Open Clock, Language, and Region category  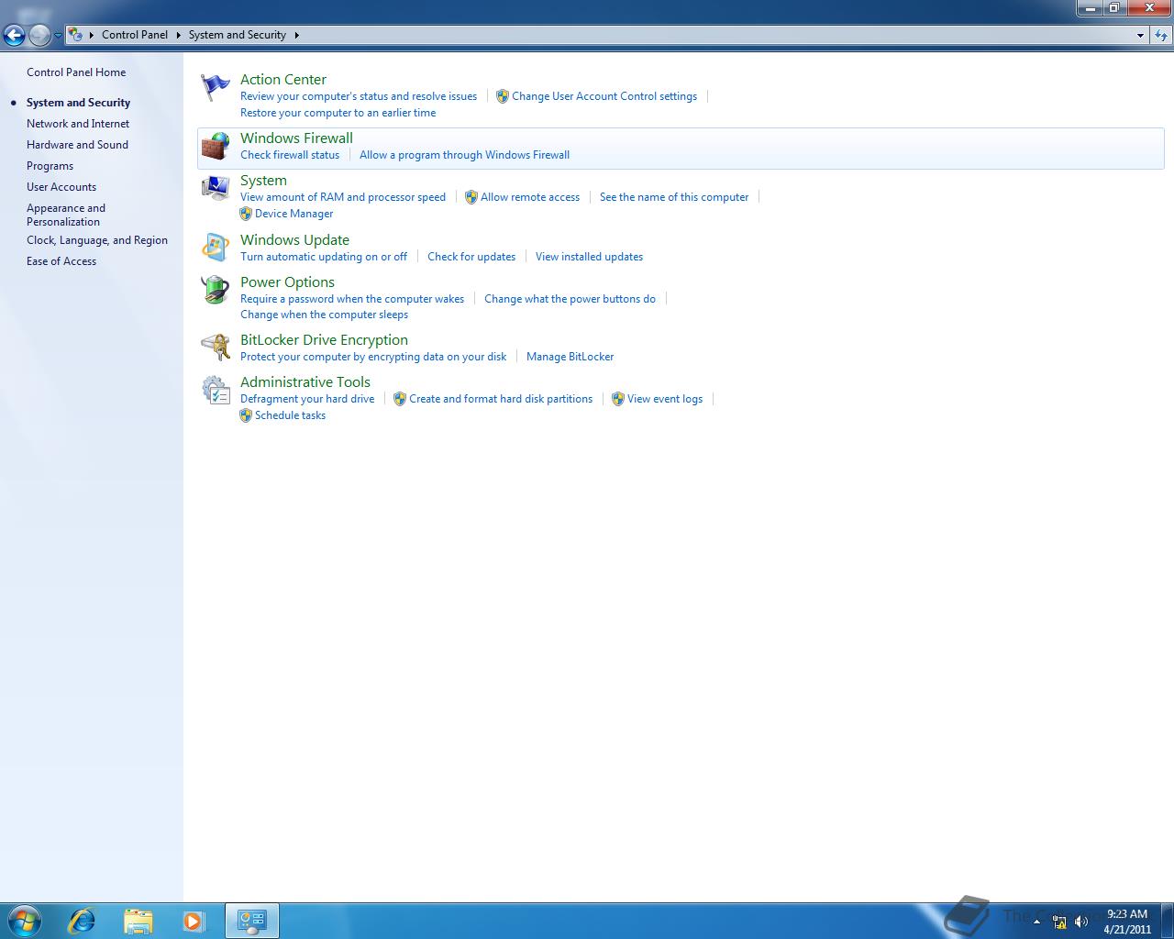[x=97, y=240]
